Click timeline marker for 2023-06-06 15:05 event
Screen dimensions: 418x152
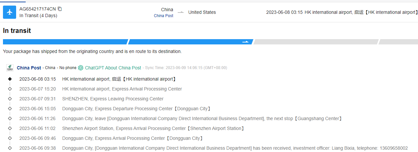10,109
